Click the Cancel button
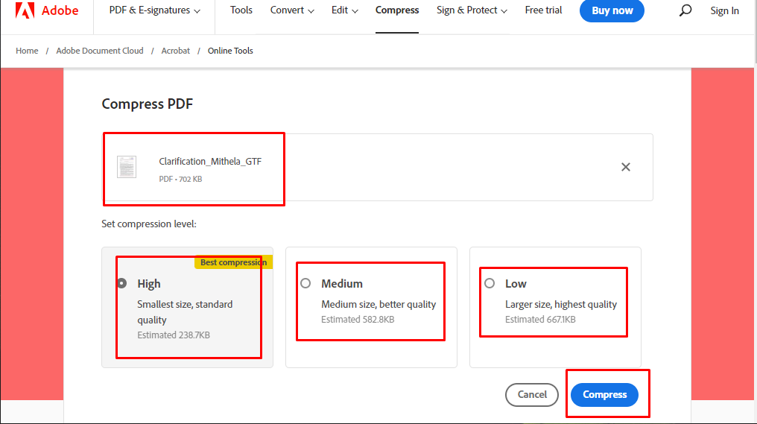757x424 pixels. pyautogui.click(x=532, y=394)
